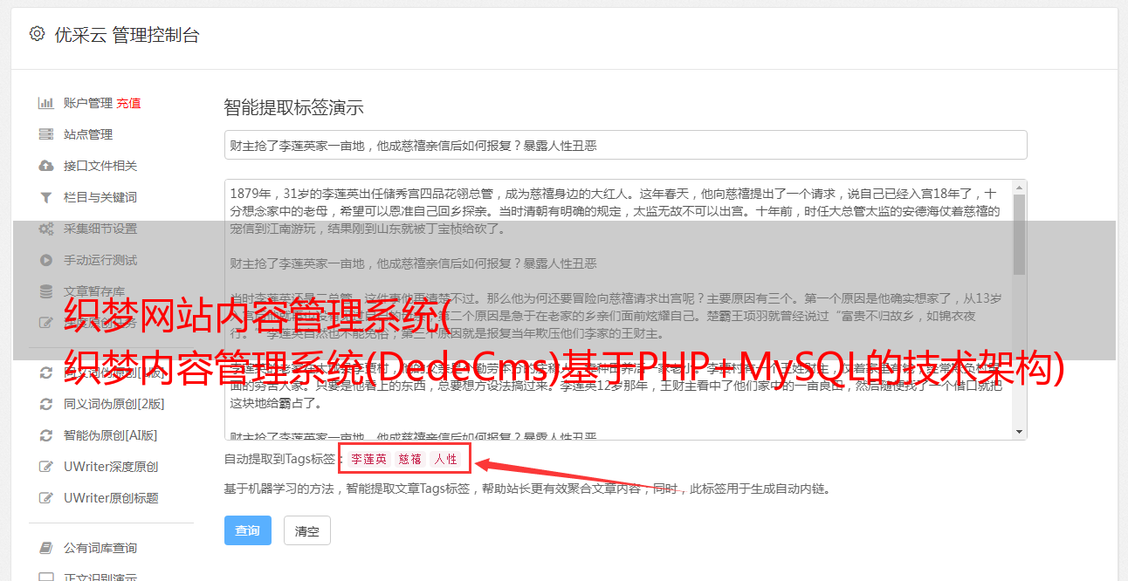This screenshot has width=1128, height=581.
Task: Select the filter icon for 栏目与关键词
Action: tap(46, 197)
